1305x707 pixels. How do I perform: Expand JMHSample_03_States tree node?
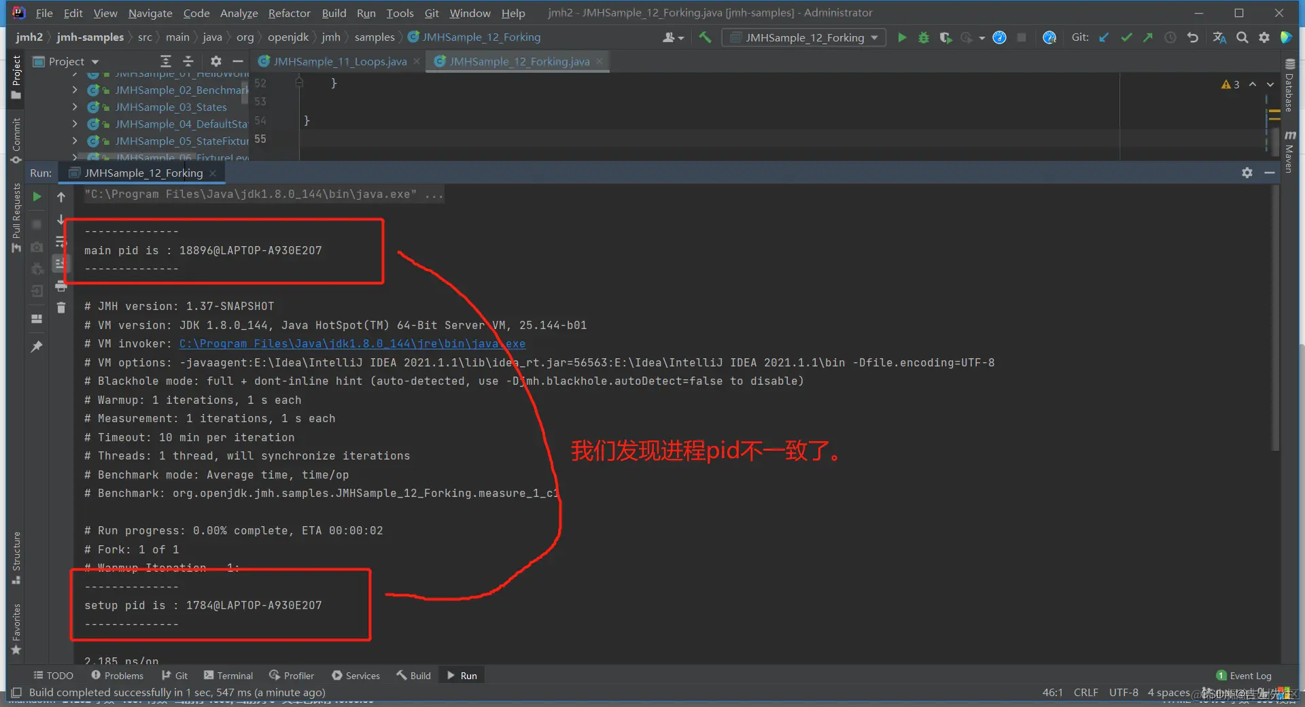[x=75, y=107]
